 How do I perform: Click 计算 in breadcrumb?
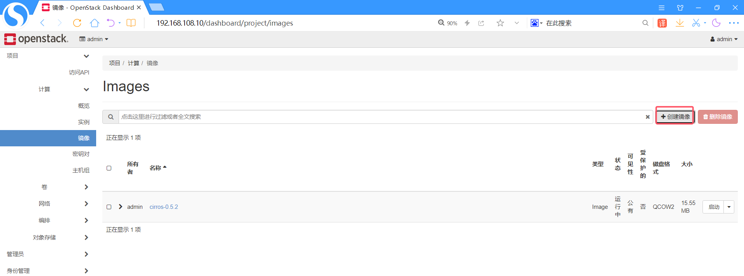(x=133, y=63)
